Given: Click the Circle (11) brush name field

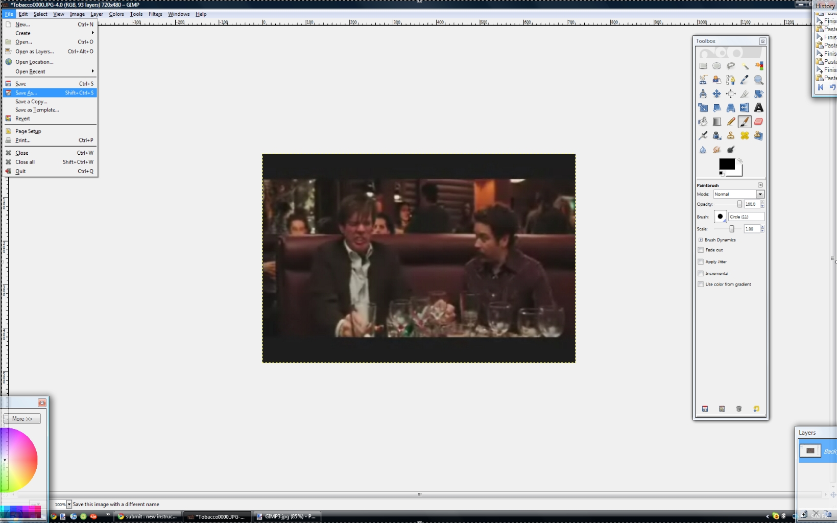Looking at the screenshot, I should pyautogui.click(x=746, y=217).
